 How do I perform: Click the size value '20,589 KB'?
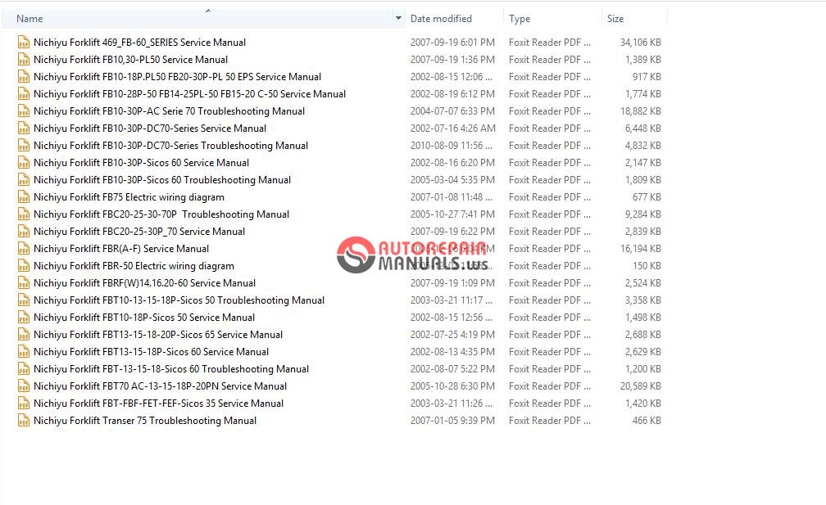tap(640, 386)
